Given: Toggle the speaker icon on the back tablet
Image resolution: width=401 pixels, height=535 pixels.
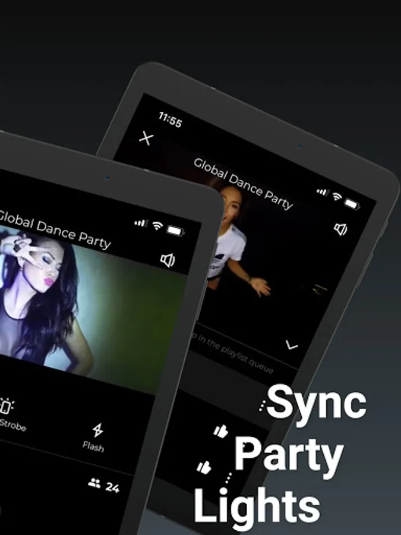Looking at the screenshot, I should click(340, 229).
